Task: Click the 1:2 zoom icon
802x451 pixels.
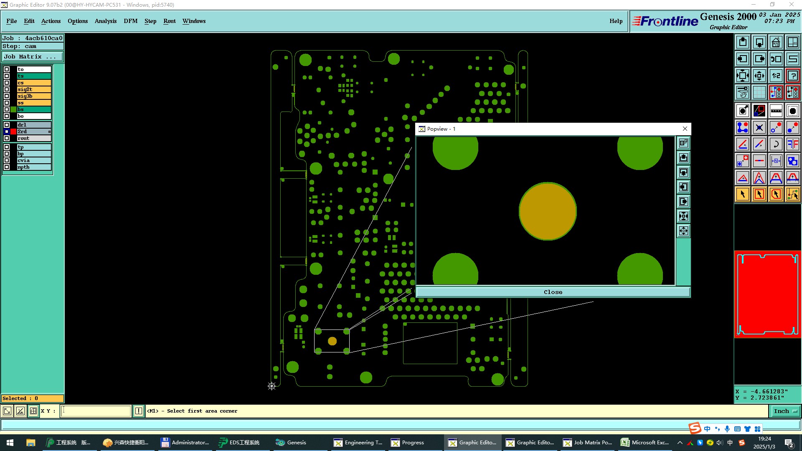Action: click(x=776, y=76)
